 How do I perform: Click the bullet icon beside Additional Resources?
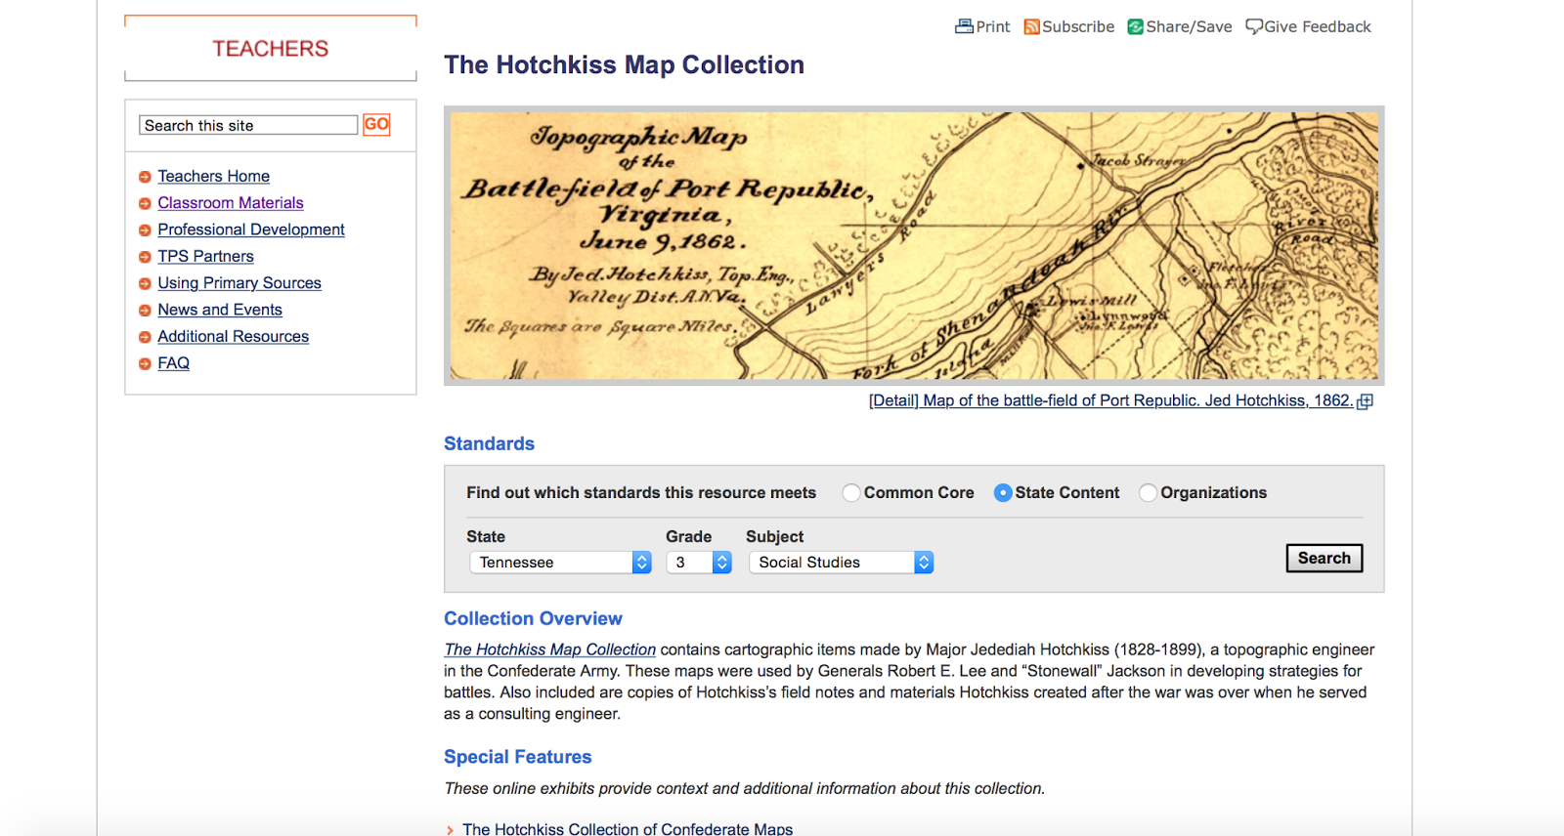pyautogui.click(x=145, y=337)
